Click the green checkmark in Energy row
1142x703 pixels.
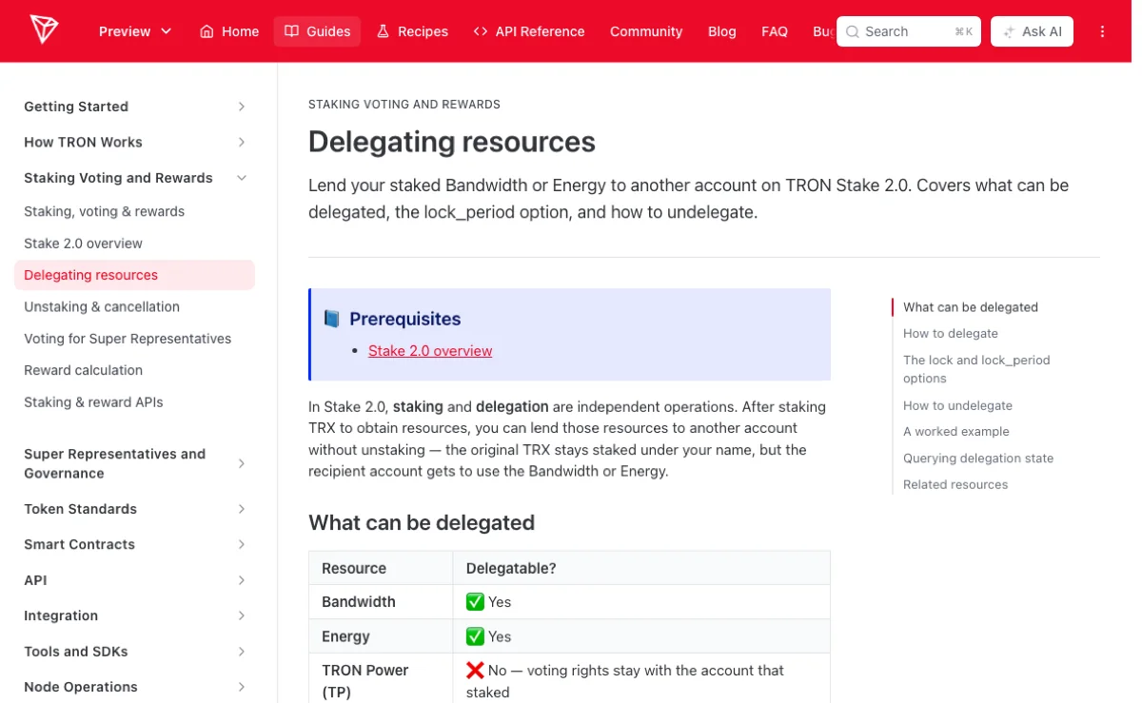[475, 636]
